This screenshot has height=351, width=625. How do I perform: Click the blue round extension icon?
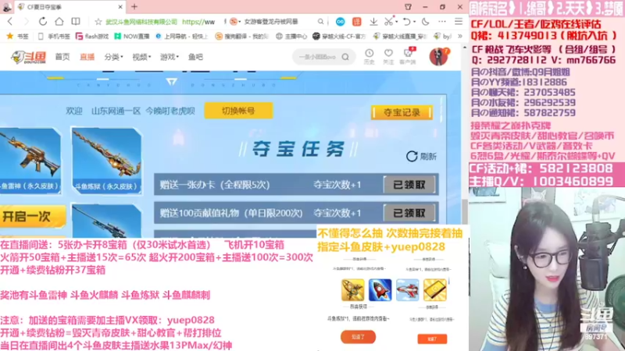pyautogui.click(x=340, y=22)
